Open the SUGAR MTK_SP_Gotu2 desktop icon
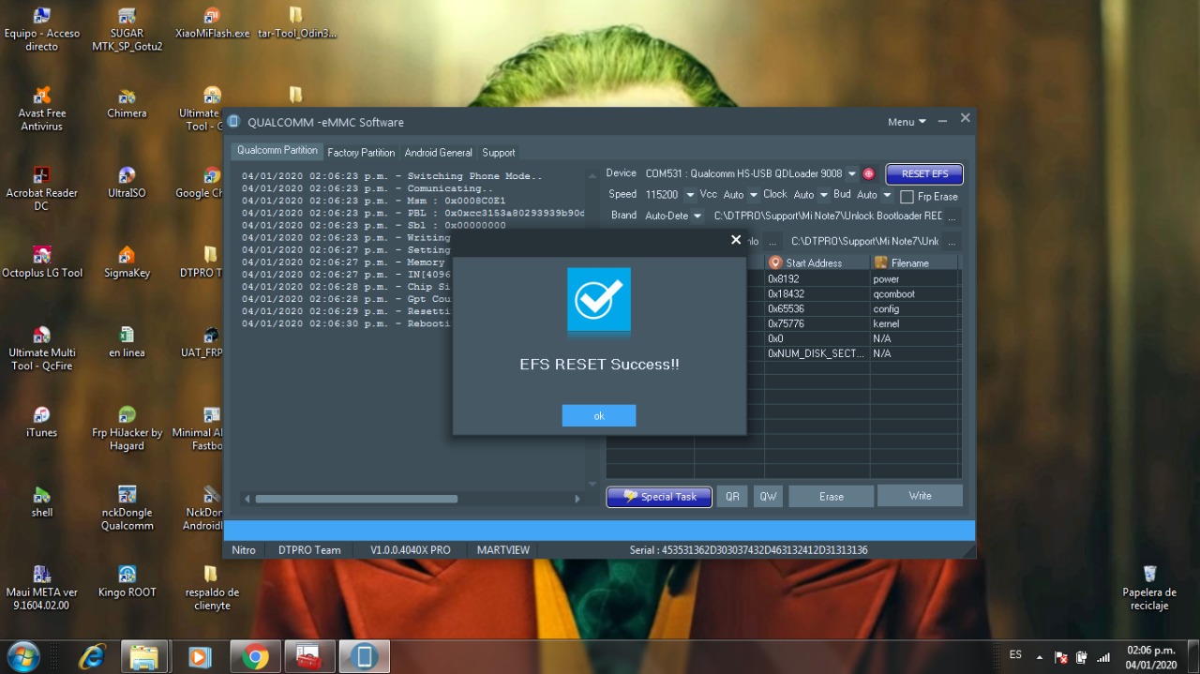The height and width of the screenshot is (674, 1200). (x=127, y=28)
